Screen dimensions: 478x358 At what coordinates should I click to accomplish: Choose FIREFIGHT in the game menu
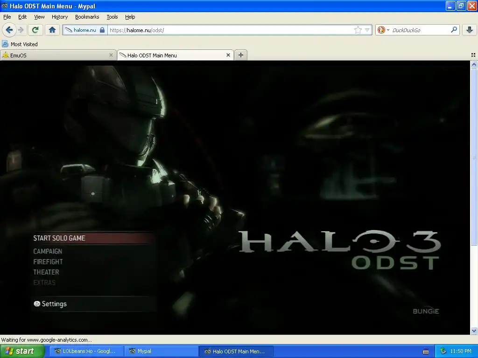[x=48, y=262]
